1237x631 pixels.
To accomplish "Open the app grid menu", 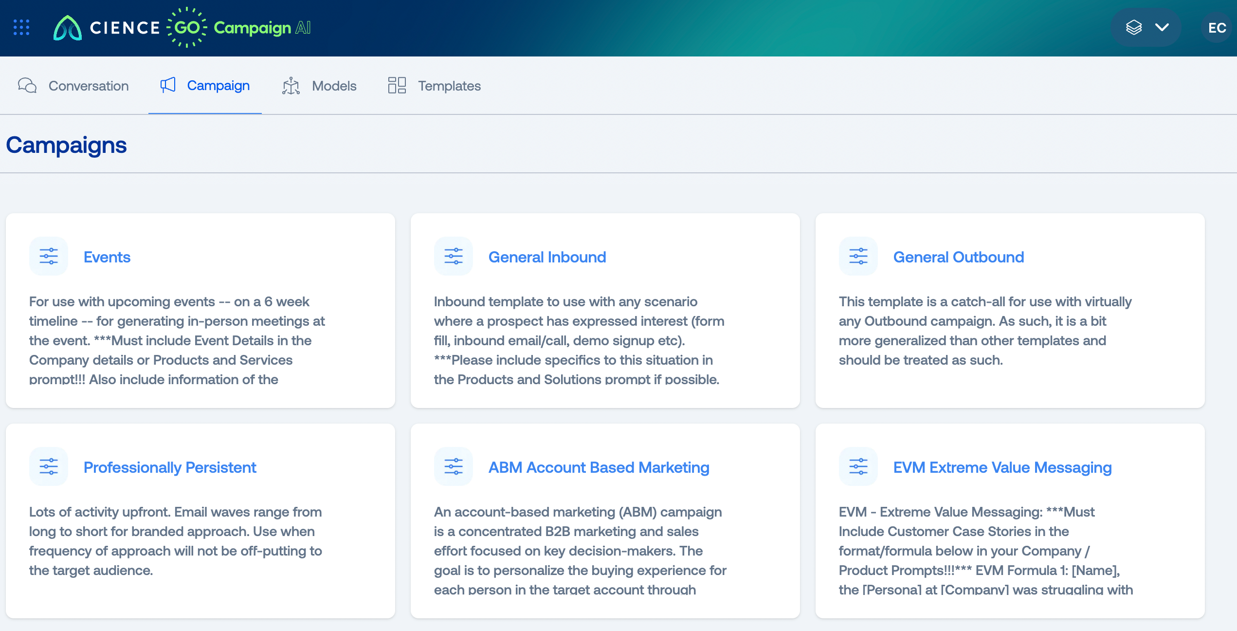I will (x=20, y=28).
